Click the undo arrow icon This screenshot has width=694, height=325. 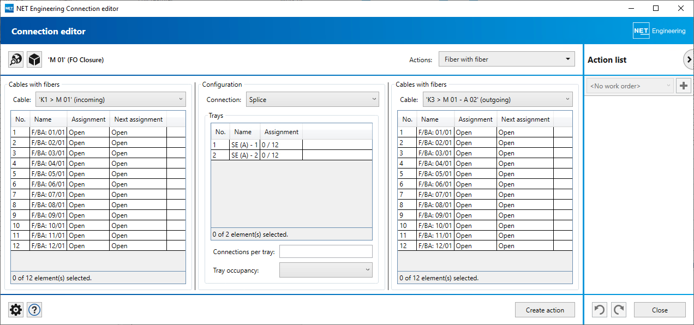click(x=600, y=310)
